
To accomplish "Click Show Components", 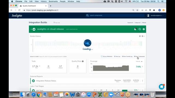I will pyautogui.click(x=139, y=56).
